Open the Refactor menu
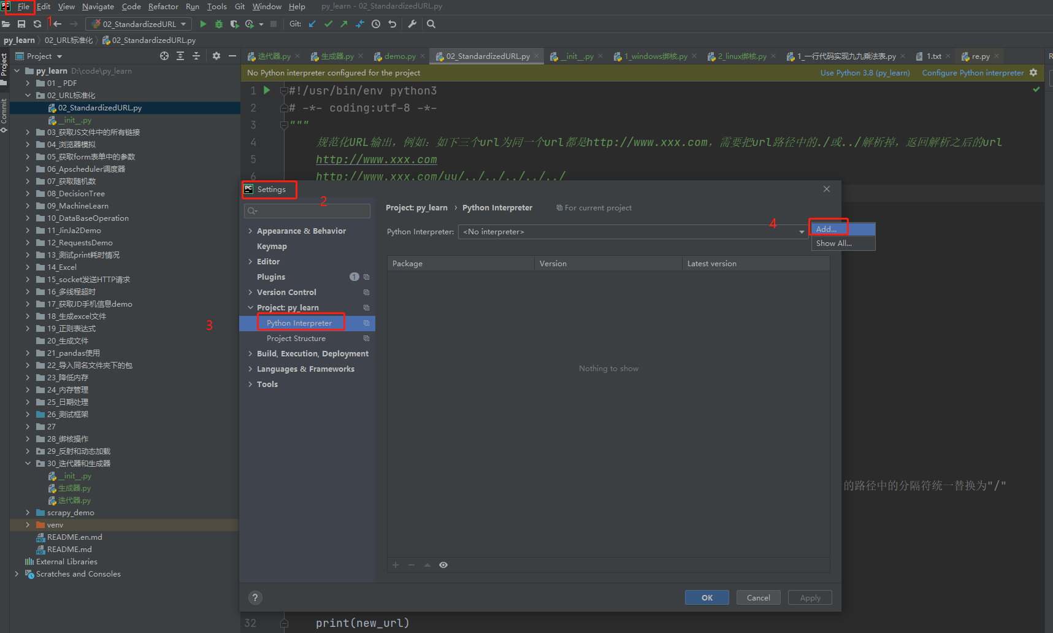The height and width of the screenshot is (633, 1053). pyautogui.click(x=163, y=7)
